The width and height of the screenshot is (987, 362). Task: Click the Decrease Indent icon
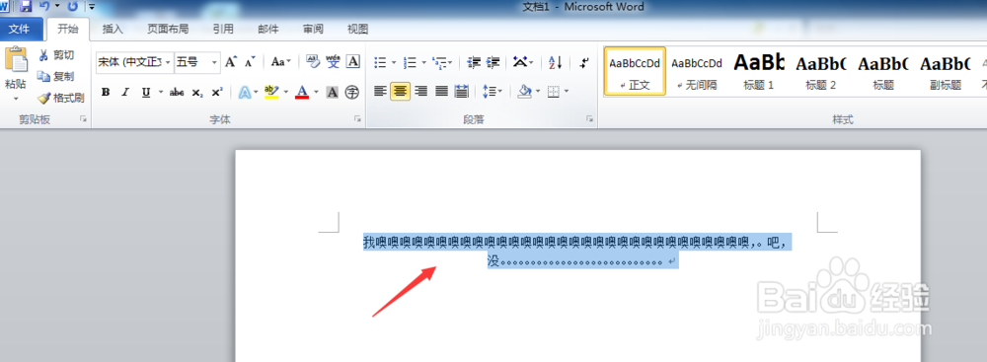point(474,62)
